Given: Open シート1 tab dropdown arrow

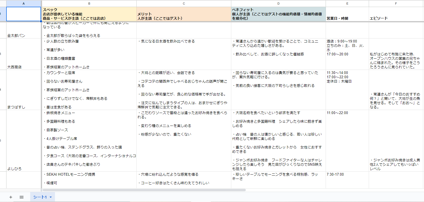Looking at the screenshot, I should 50,197.
